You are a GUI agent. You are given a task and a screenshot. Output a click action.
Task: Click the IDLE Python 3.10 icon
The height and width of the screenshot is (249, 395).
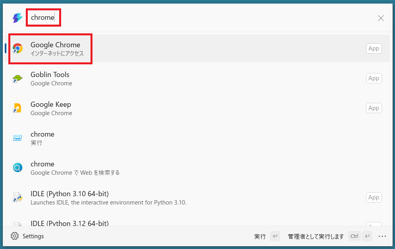tap(17, 197)
